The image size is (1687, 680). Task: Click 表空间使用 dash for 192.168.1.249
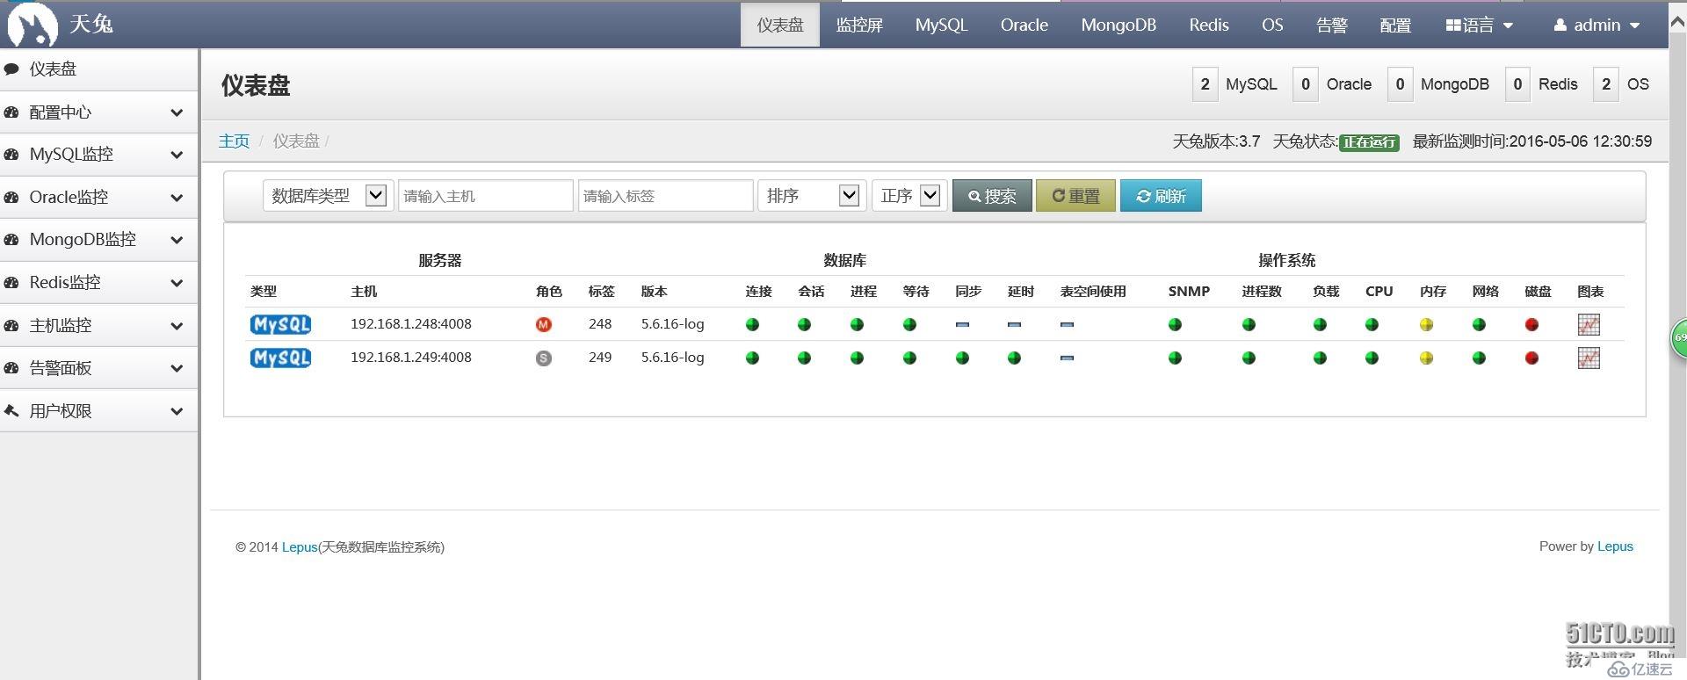tap(1067, 358)
